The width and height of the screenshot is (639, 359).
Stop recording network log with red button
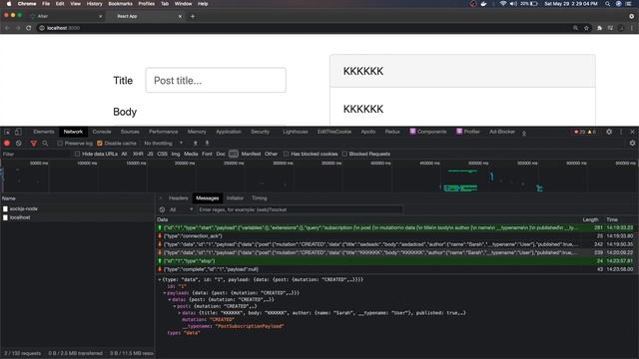click(7, 144)
